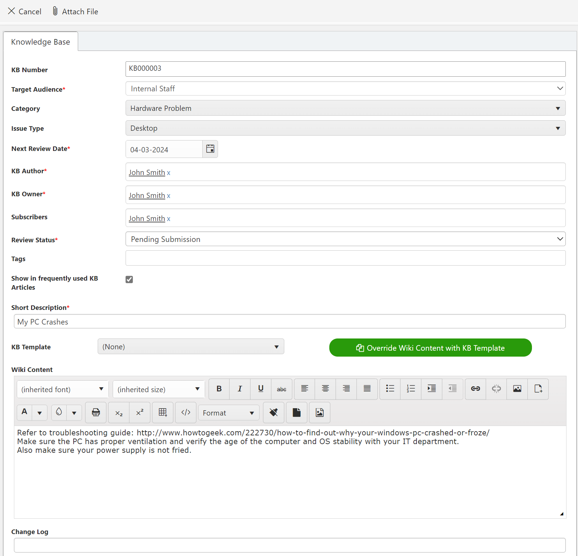This screenshot has height=556, width=578.
Task: Insert an unordered bullet list
Action: point(390,389)
